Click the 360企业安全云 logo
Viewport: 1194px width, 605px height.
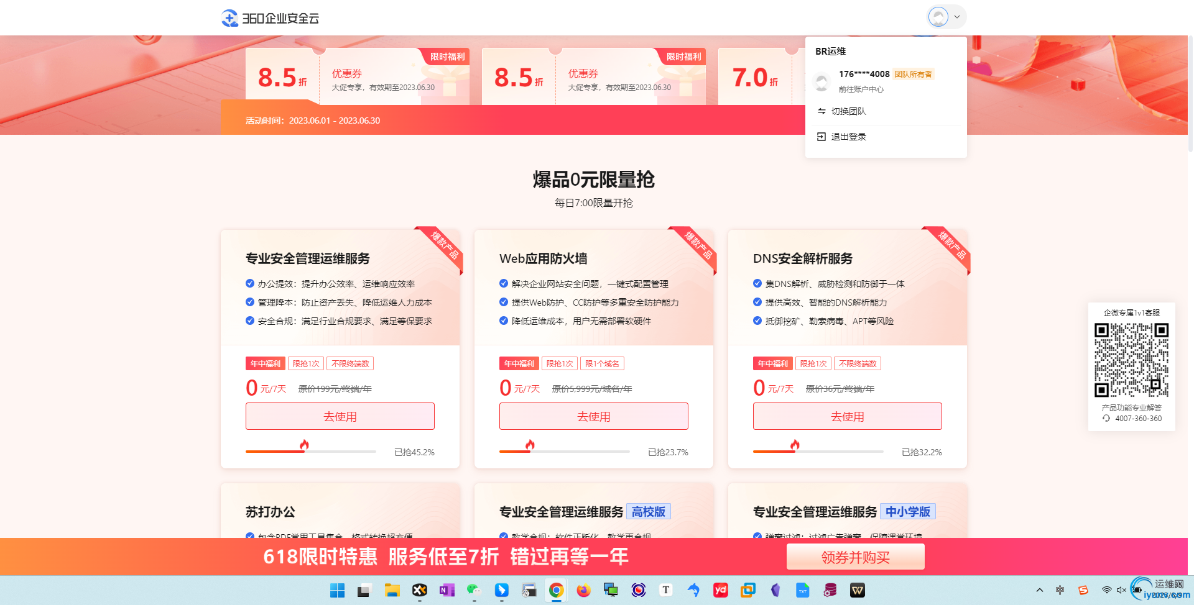click(271, 18)
